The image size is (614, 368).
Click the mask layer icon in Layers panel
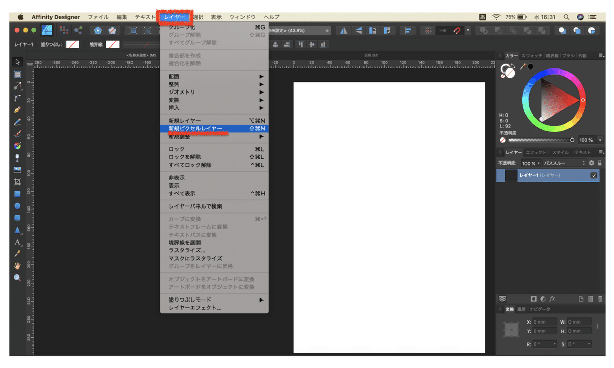click(533, 299)
